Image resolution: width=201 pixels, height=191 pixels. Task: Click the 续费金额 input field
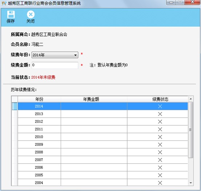(55, 65)
